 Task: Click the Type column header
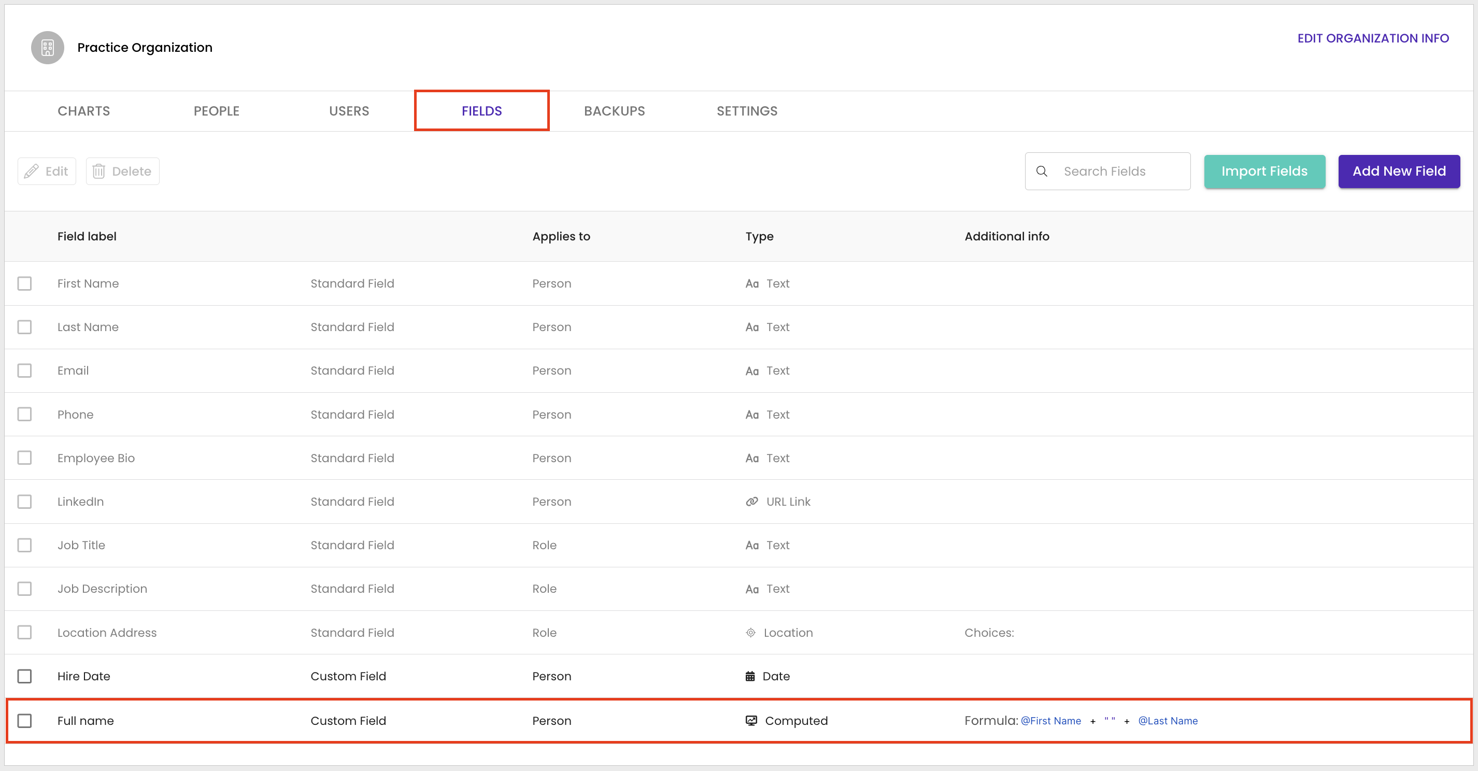point(759,236)
